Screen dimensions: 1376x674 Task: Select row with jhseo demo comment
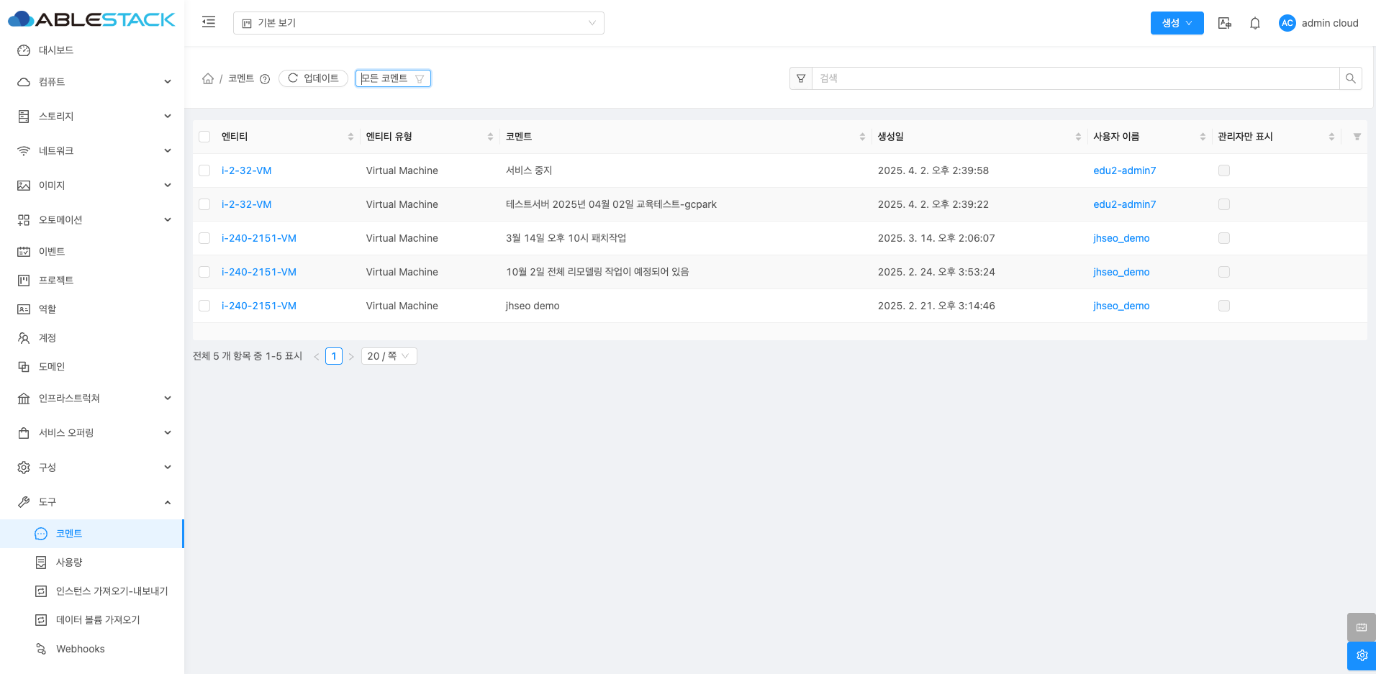[x=204, y=306]
